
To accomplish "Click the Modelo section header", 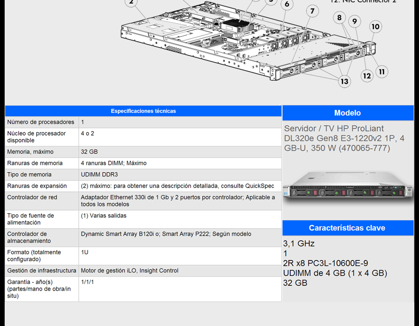I will 348,113.
